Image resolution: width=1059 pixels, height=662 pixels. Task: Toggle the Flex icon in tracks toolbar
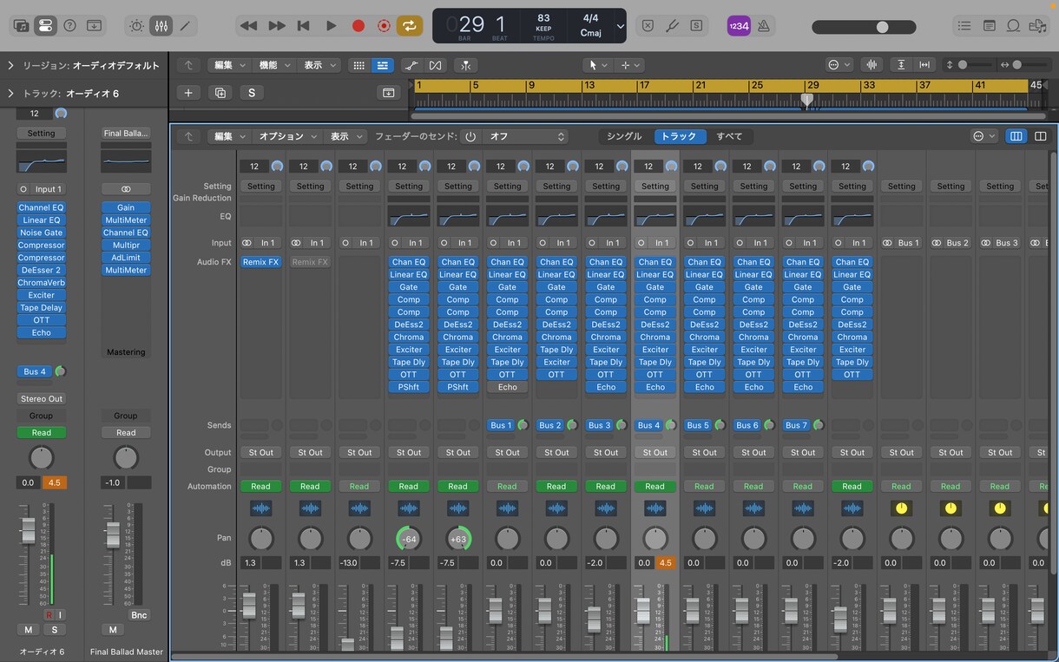(x=435, y=65)
